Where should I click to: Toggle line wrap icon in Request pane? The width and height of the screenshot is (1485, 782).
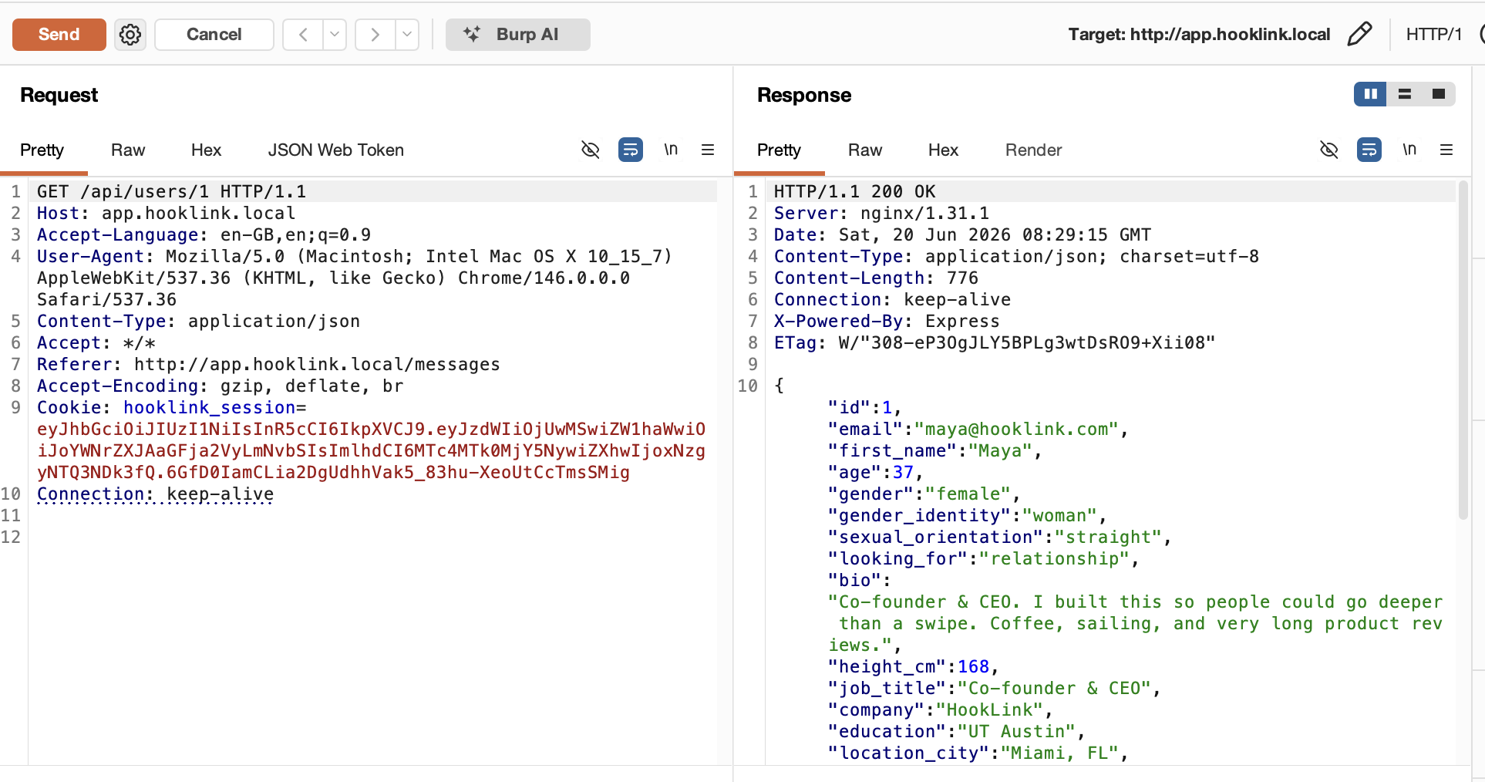pos(631,150)
